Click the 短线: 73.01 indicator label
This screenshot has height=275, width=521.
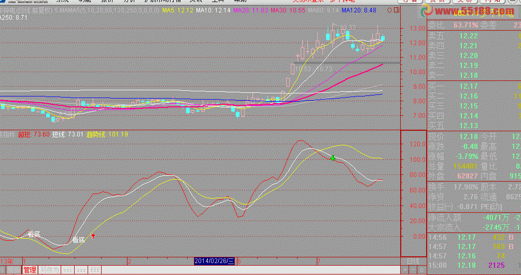(68, 134)
